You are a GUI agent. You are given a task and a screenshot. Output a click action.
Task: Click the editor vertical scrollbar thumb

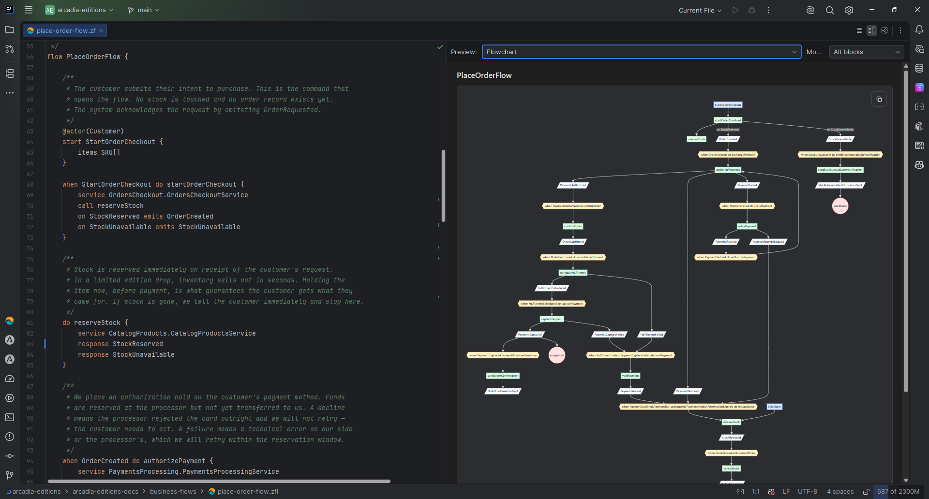(x=443, y=186)
